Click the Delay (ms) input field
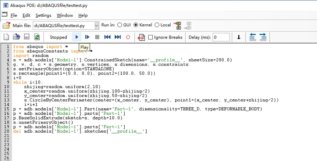 pos(221,37)
